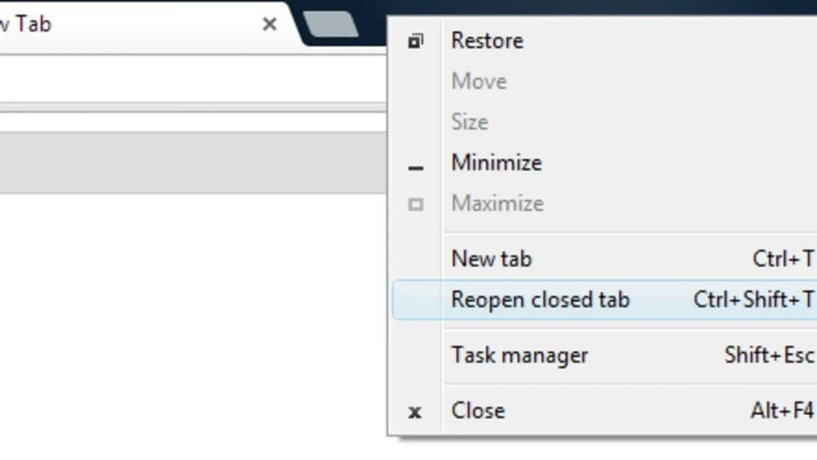The image size is (817, 460).
Task: Choose the Maximize menu label
Action: click(x=497, y=203)
